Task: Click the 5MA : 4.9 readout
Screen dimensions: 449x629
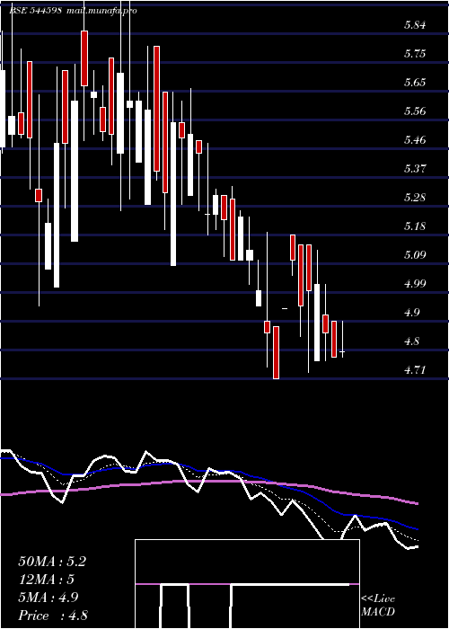Action: [x=48, y=598]
